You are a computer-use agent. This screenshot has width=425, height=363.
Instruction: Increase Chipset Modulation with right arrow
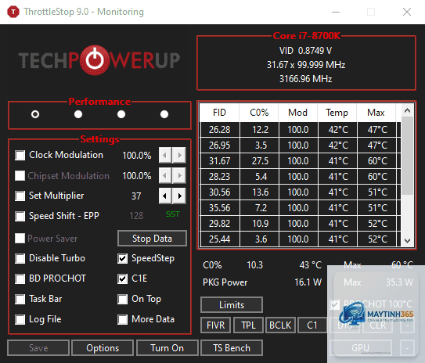click(x=179, y=175)
